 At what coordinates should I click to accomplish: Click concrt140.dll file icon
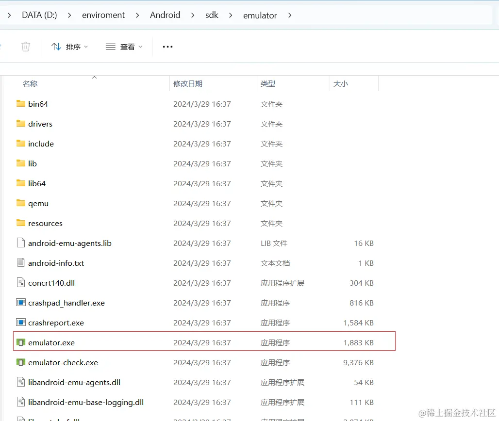(21, 282)
